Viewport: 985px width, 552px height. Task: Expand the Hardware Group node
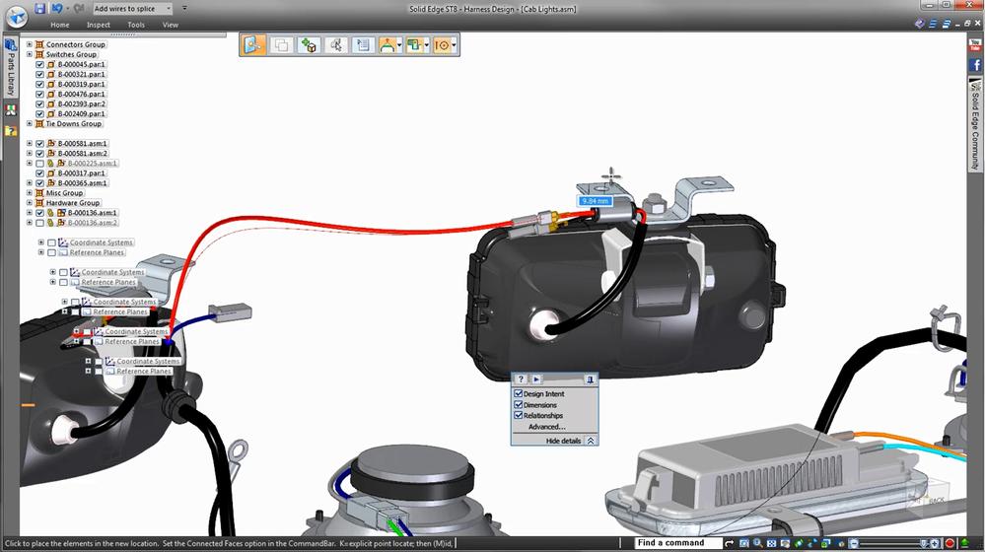tap(29, 203)
